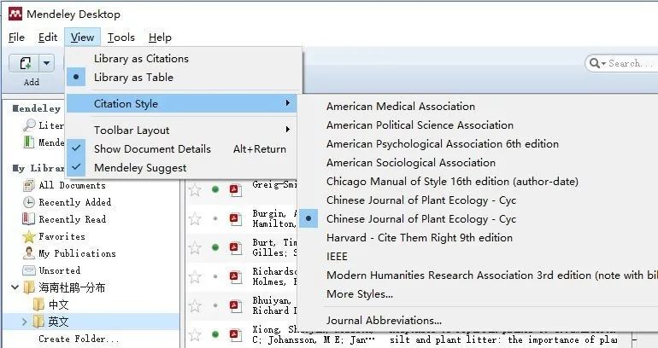Toggle read status of Burt document
Image resolution: width=658 pixels, height=348 pixels.
215,247
